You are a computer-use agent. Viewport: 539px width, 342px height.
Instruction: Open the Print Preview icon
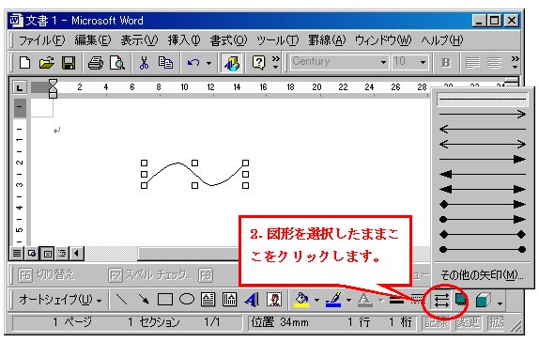pyautogui.click(x=116, y=63)
